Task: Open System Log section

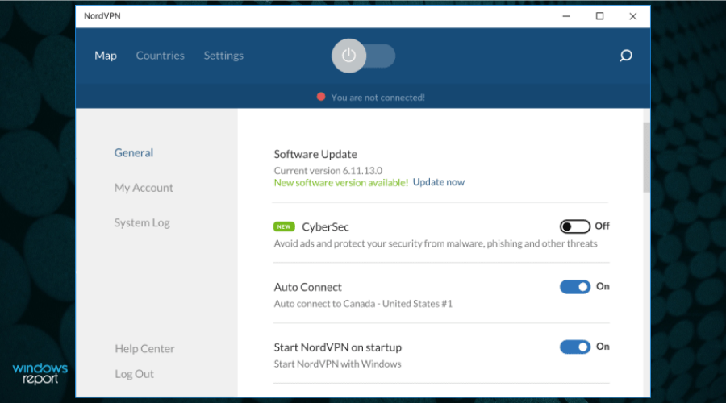Action: point(142,222)
